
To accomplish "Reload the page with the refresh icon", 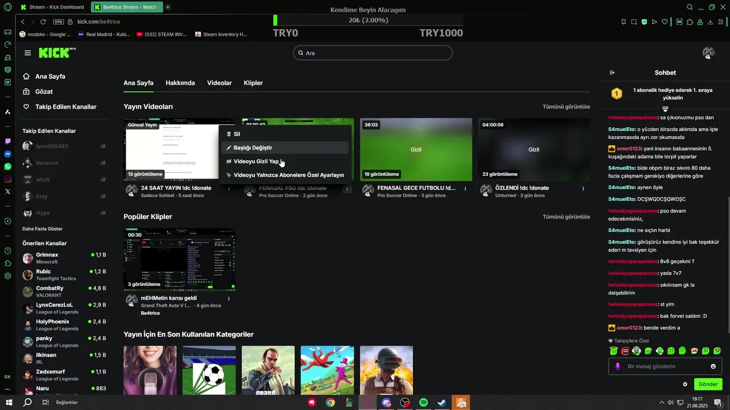I will click(43, 22).
